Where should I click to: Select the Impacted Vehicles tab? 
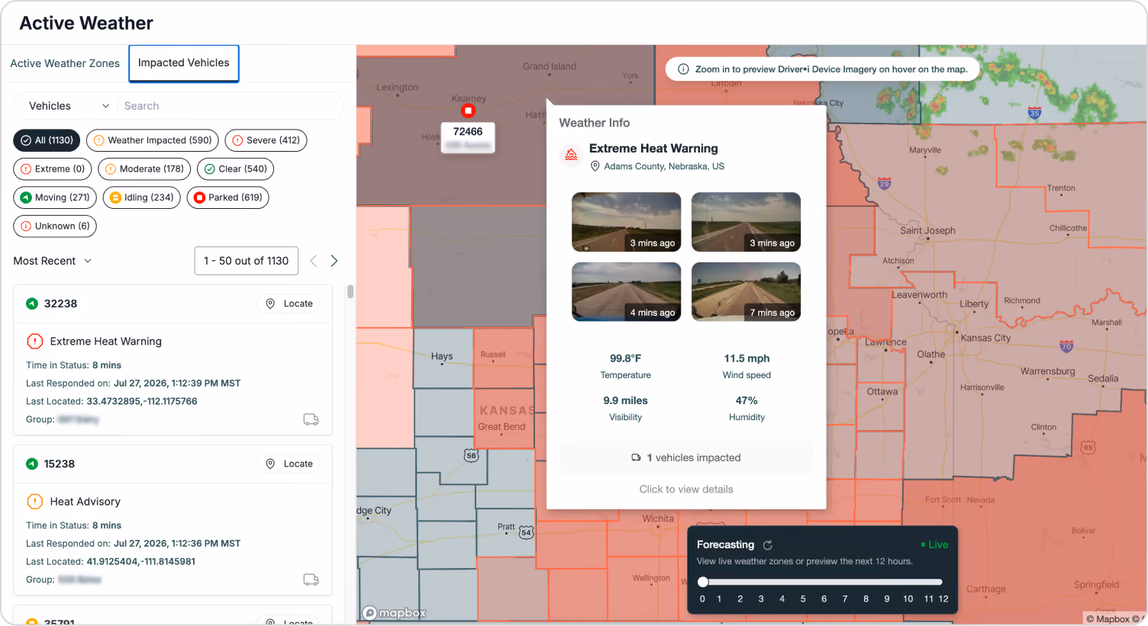[184, 63]
